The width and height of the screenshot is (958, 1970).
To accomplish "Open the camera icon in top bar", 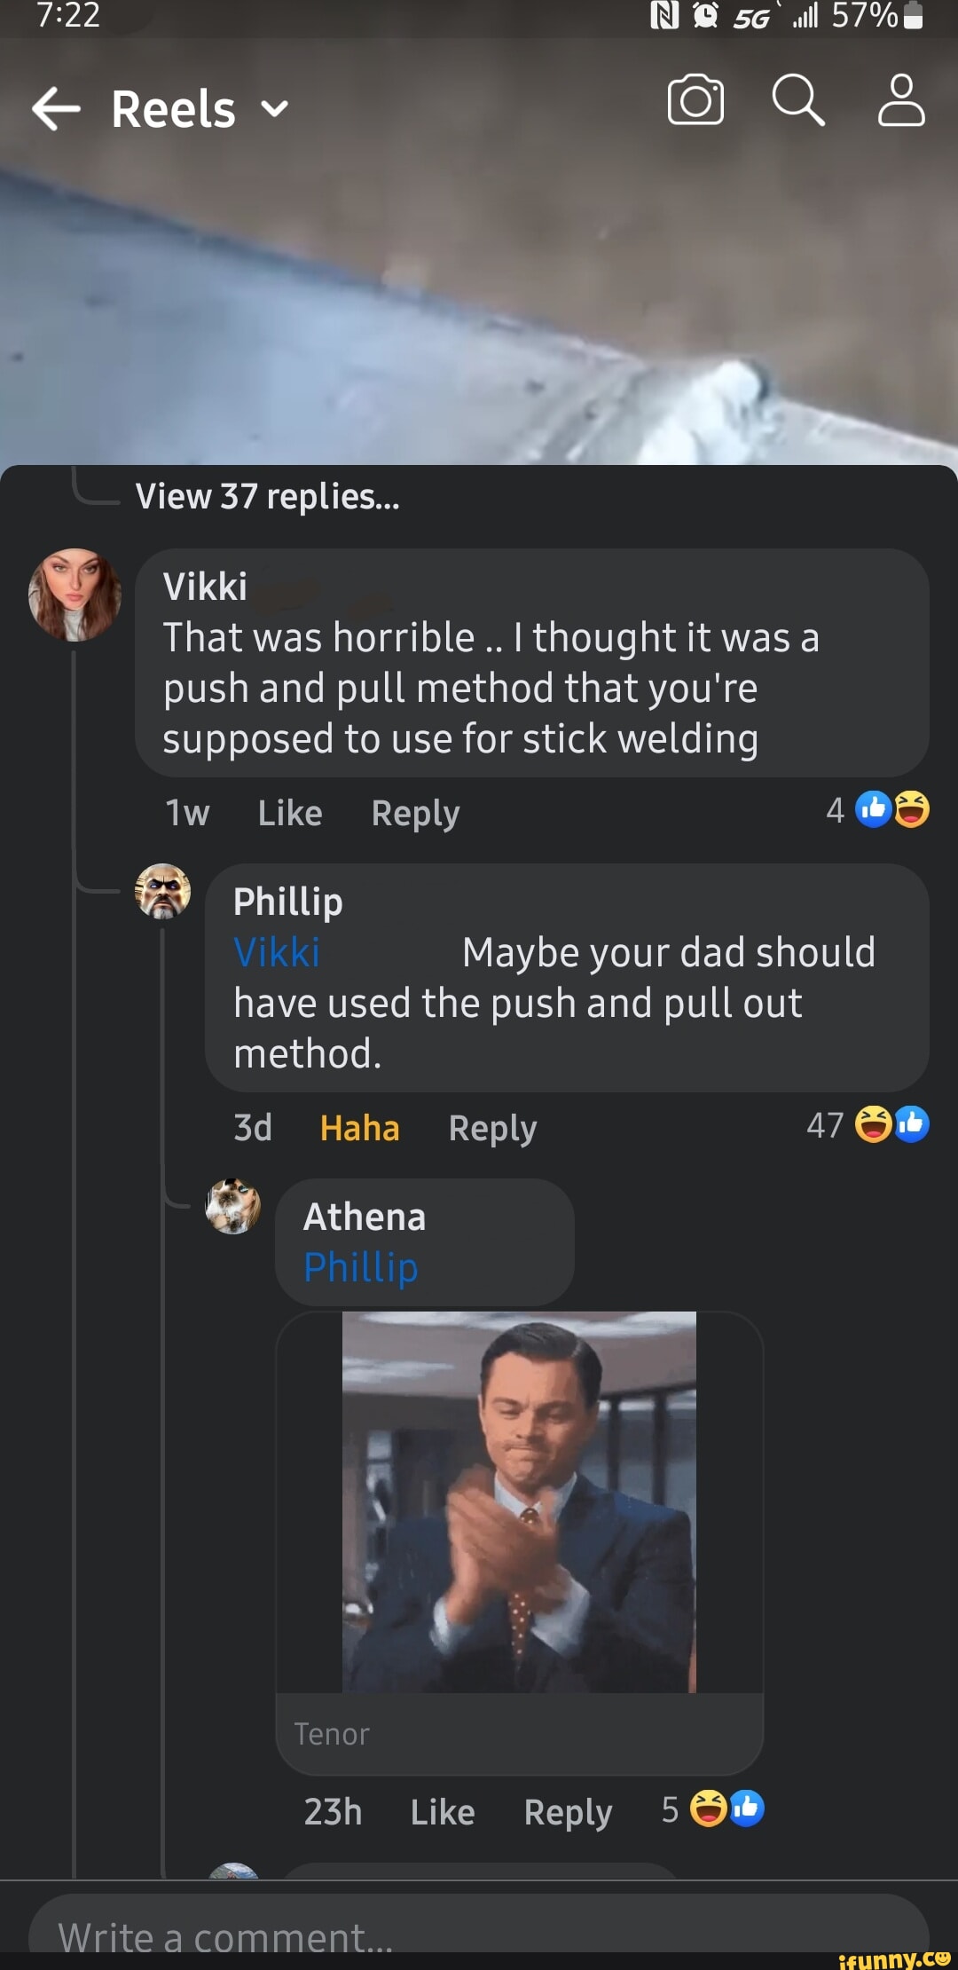I will click(695, 100).
